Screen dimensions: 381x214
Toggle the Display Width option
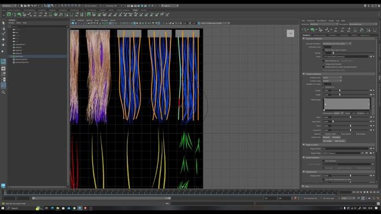pos(324,134)
